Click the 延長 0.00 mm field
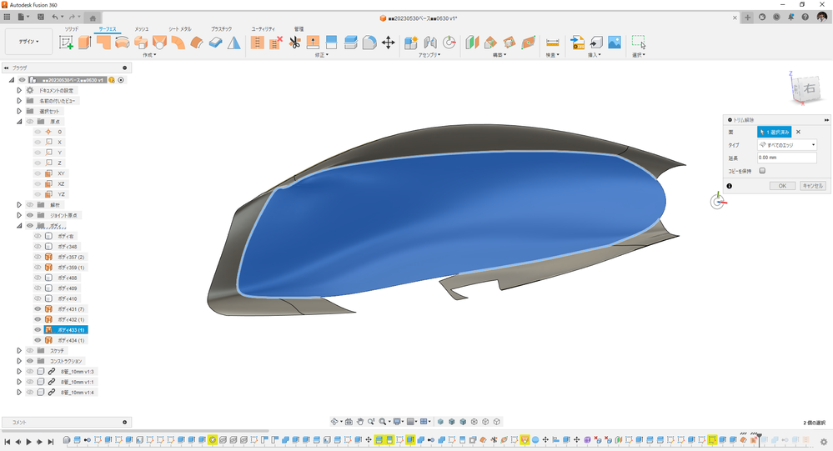This screenshot has width=833, height=451. click(787, 158)
